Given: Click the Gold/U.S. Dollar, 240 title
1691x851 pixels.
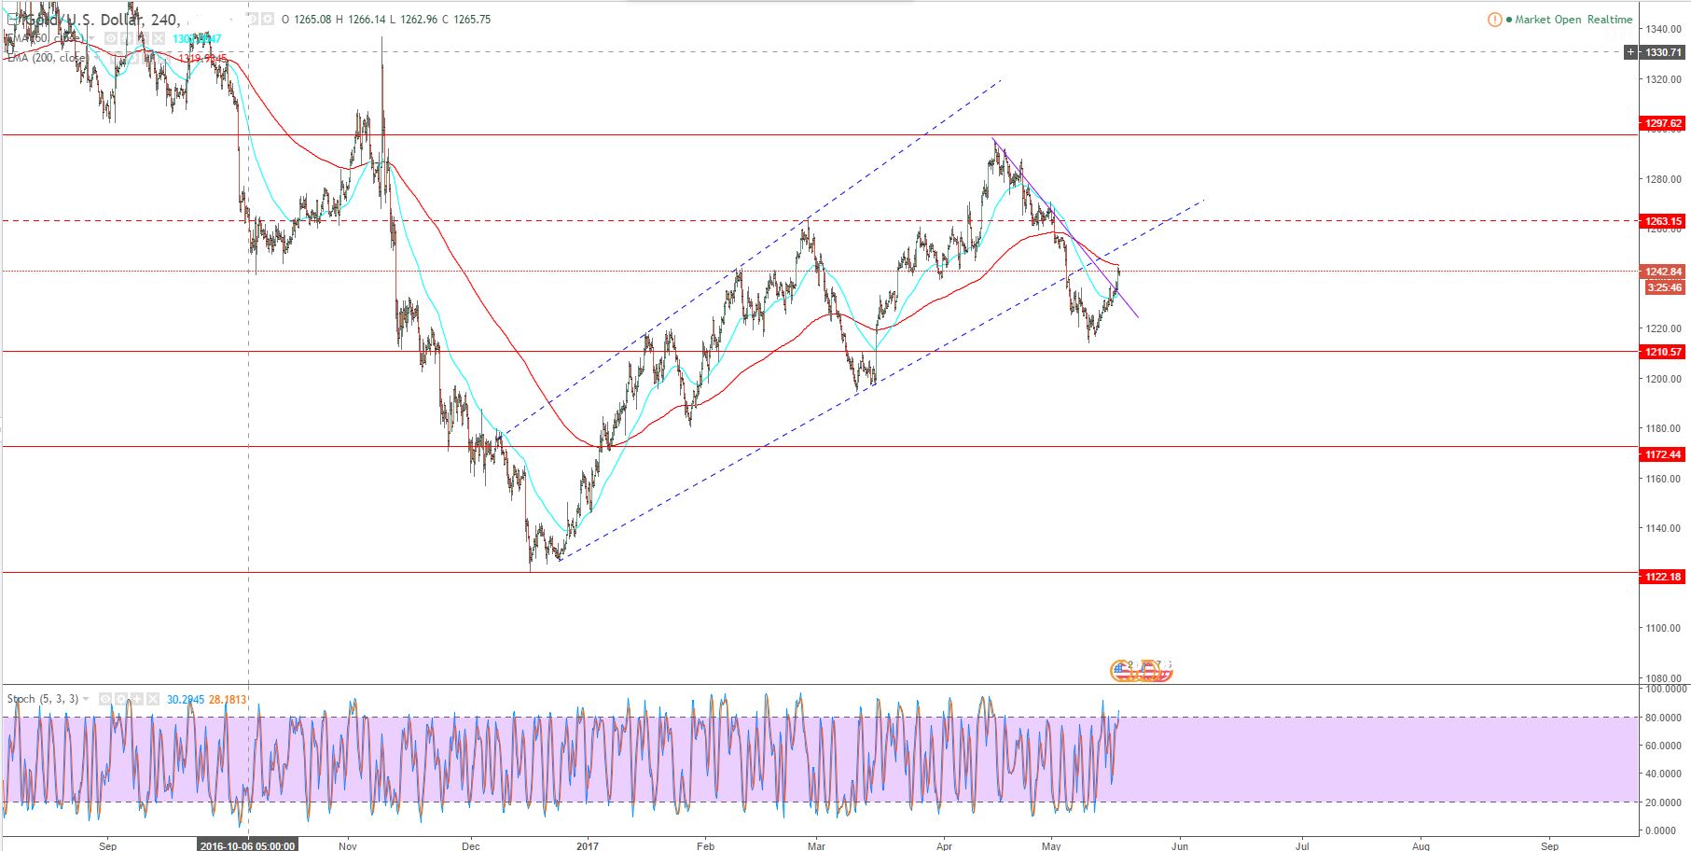Looking at the screenshot, I should [103, 20].
